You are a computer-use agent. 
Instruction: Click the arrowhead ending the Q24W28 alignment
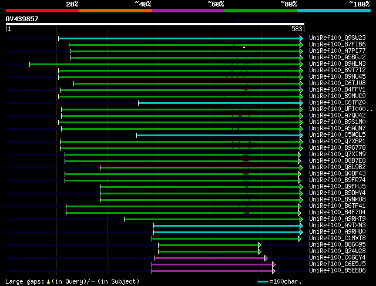(260, 252)
